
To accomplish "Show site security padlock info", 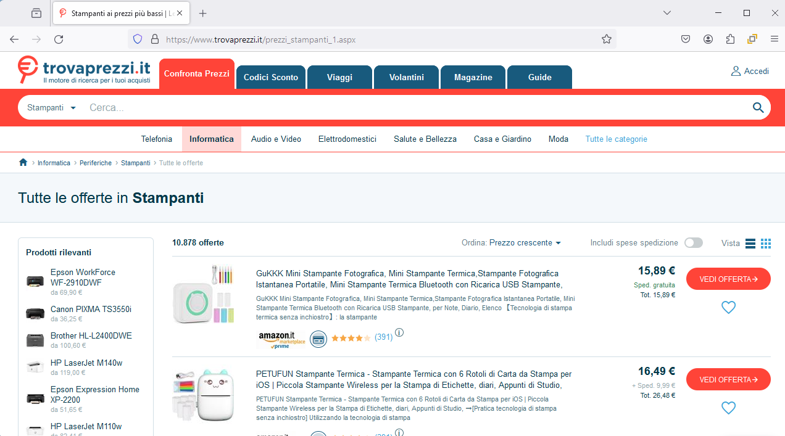I will (x=154, y=39).
